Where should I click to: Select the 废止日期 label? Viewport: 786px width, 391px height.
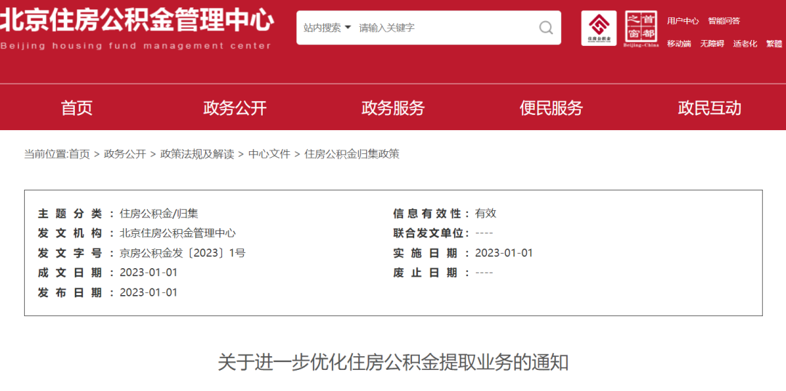coord(431,273)
